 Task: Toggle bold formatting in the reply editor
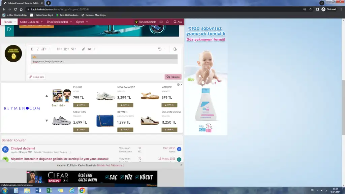32,49
